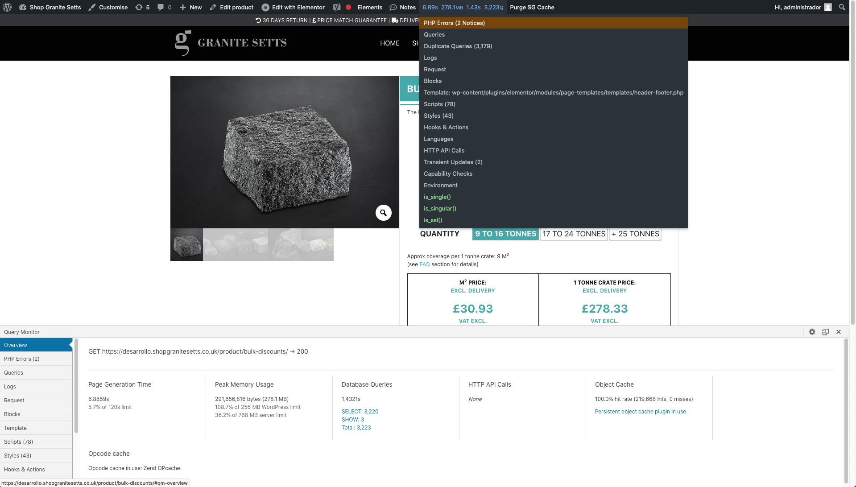Open Shop Granite Setts dashboard link
856x487 pixels.
point(50,7)
